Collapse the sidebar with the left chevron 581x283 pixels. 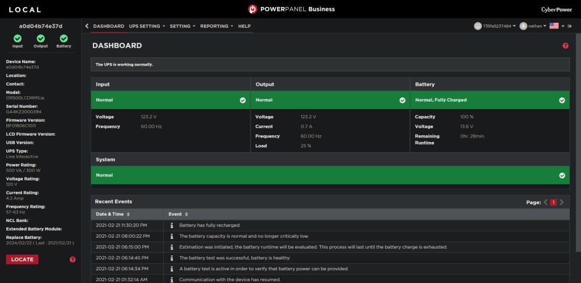click(87, 26)
